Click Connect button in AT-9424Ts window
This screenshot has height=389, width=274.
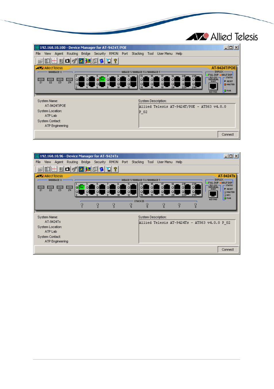(x=228, y=250)
